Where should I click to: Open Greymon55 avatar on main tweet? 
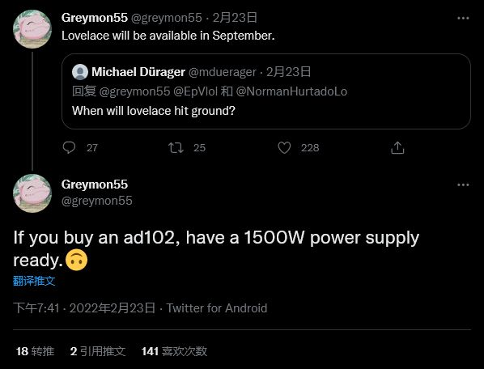pos(32,193)
